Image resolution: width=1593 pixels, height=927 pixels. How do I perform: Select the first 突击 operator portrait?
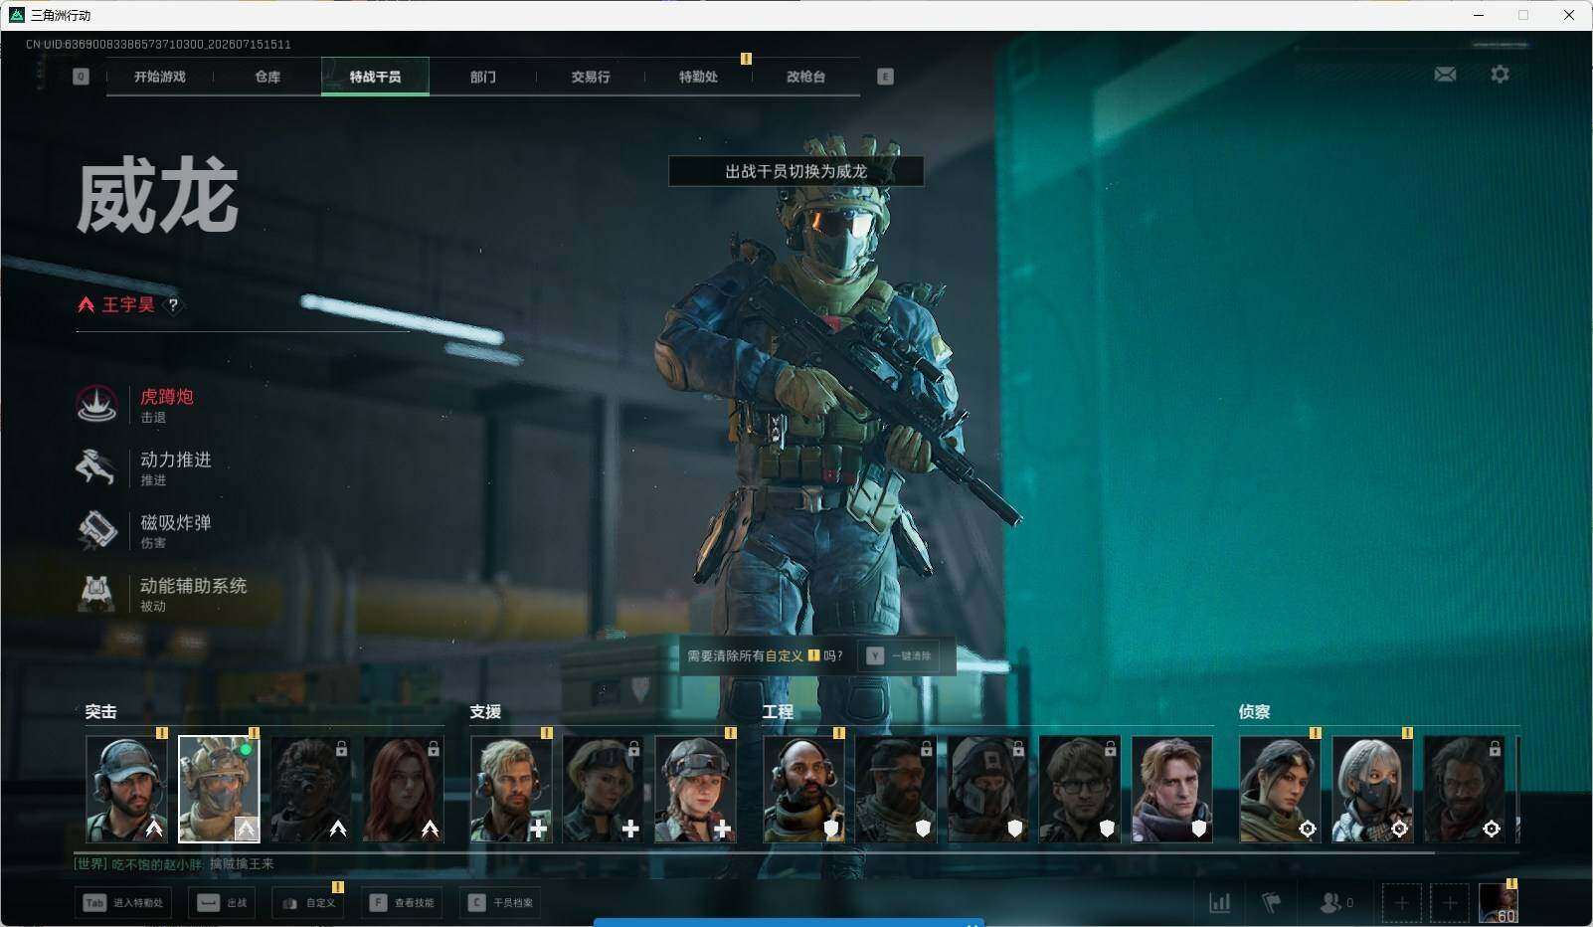pos(126,790)
